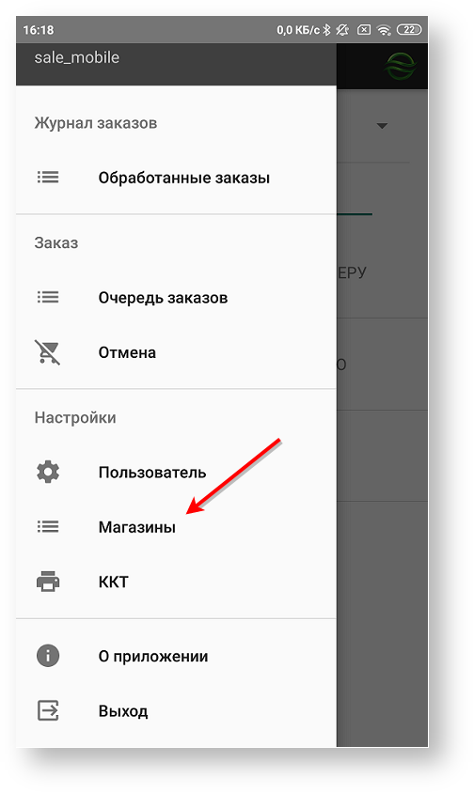Tap the gear icon for Пользователь

click(48, 472)
